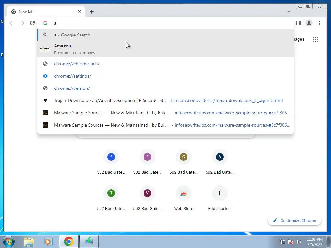Open the Google apps grid
This screenshot has width=331, height=248.
point(315,39)
